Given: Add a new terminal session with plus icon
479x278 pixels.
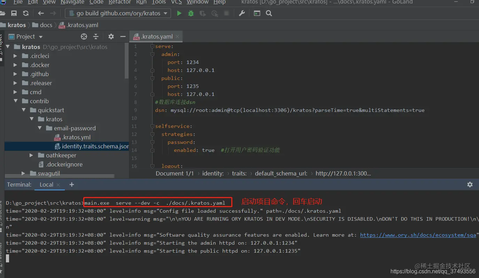Looking at the screenshot, I should (x=72, y=185).
